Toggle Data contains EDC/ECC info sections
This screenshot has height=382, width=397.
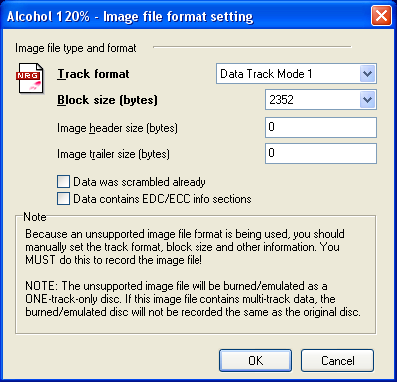pyautogui.click(x=63, y=199)
